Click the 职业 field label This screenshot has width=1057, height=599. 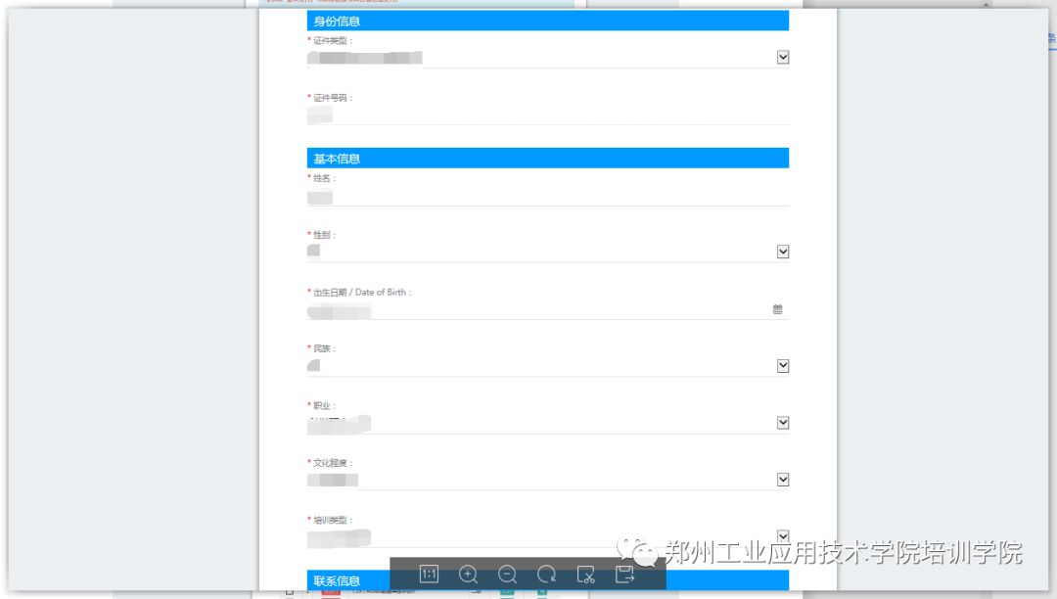pos(322,405)
